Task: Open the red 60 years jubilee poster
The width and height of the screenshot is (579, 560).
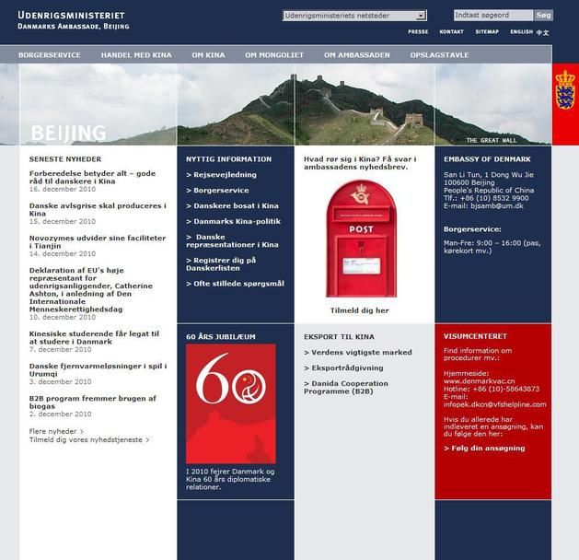Action: [231, 403]
